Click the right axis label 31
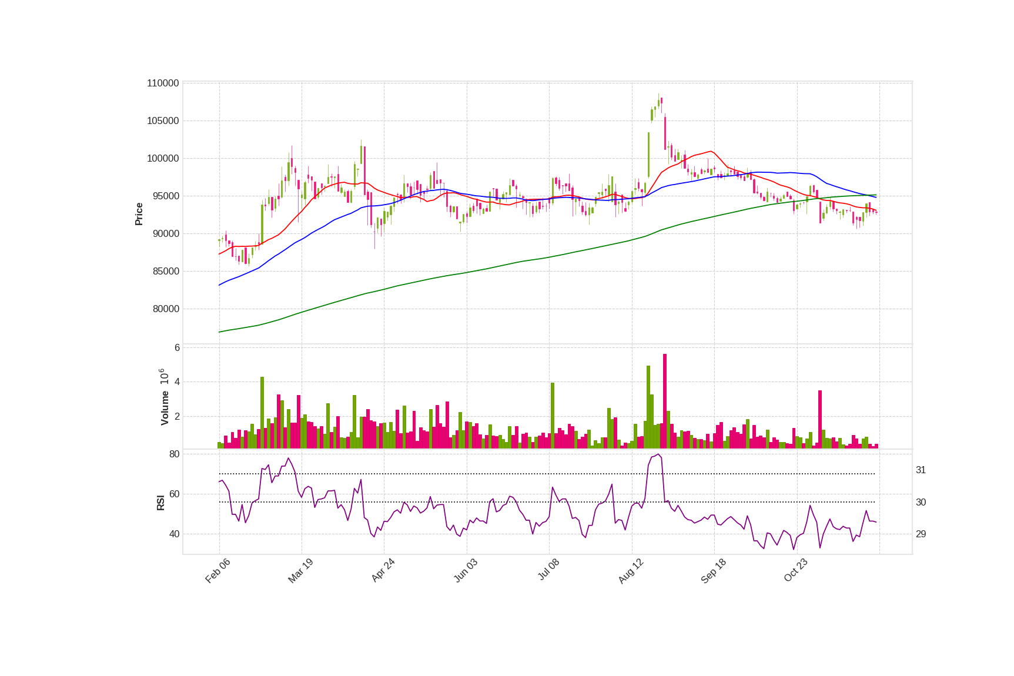1014x676 pixels. click(x=921, y=470)
